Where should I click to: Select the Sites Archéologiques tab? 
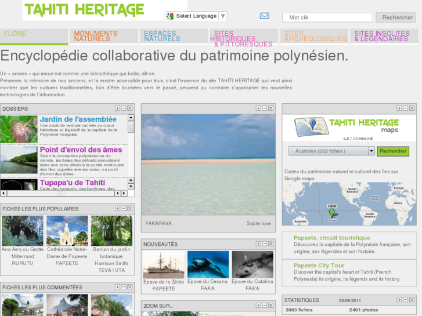pos(315,36)
